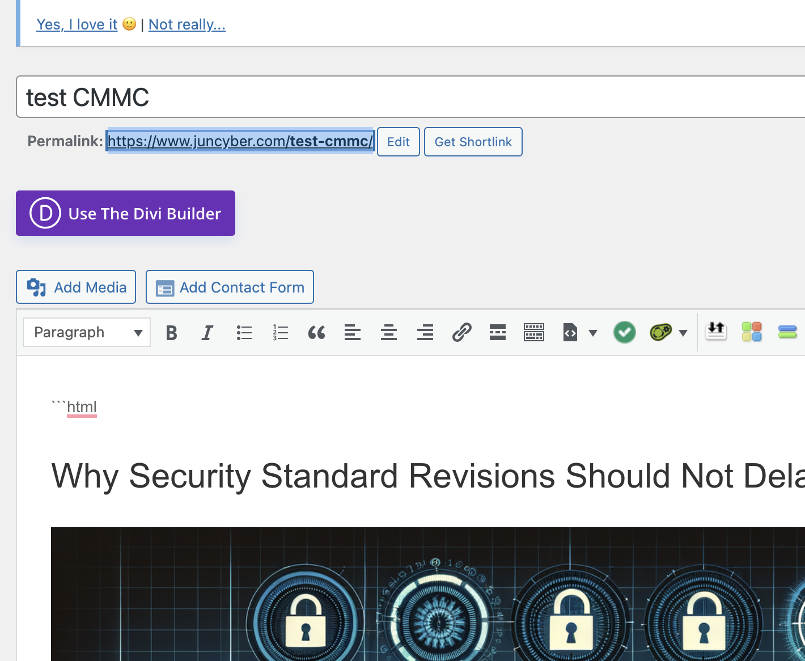Image resolution: width=805 pixels, height=661 pixels.
Task: Insert a numbered list
Action: pyautogui.click(x=280, y=333)
